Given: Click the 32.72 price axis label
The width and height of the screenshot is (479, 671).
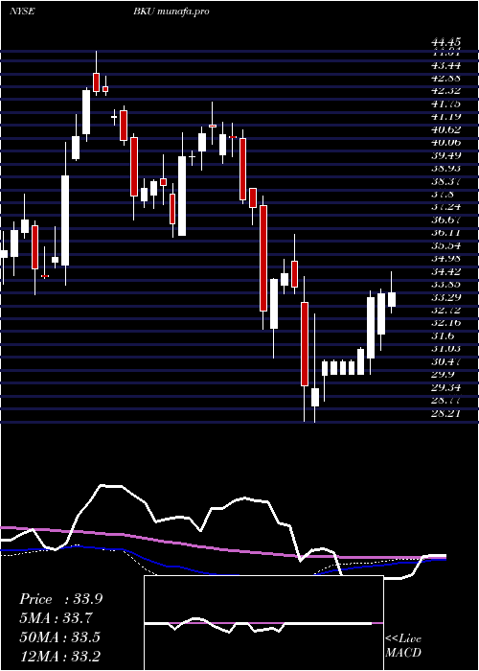Looking at the screenshot, I should 446,310.
